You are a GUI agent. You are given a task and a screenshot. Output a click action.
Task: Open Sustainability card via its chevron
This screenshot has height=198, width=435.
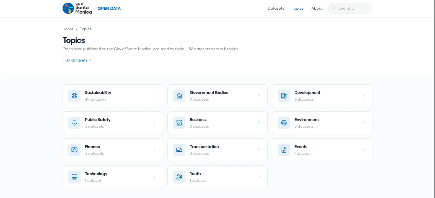click(x=154, y=96)
